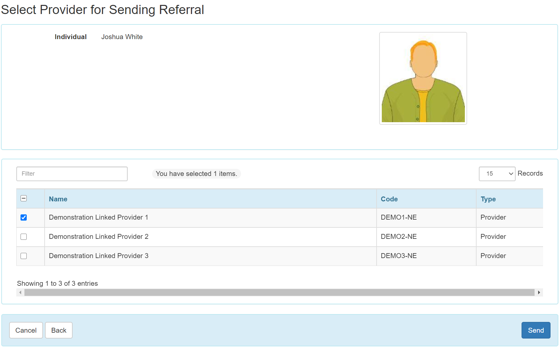
Task: Click the Back button
Action: point(59,330)
